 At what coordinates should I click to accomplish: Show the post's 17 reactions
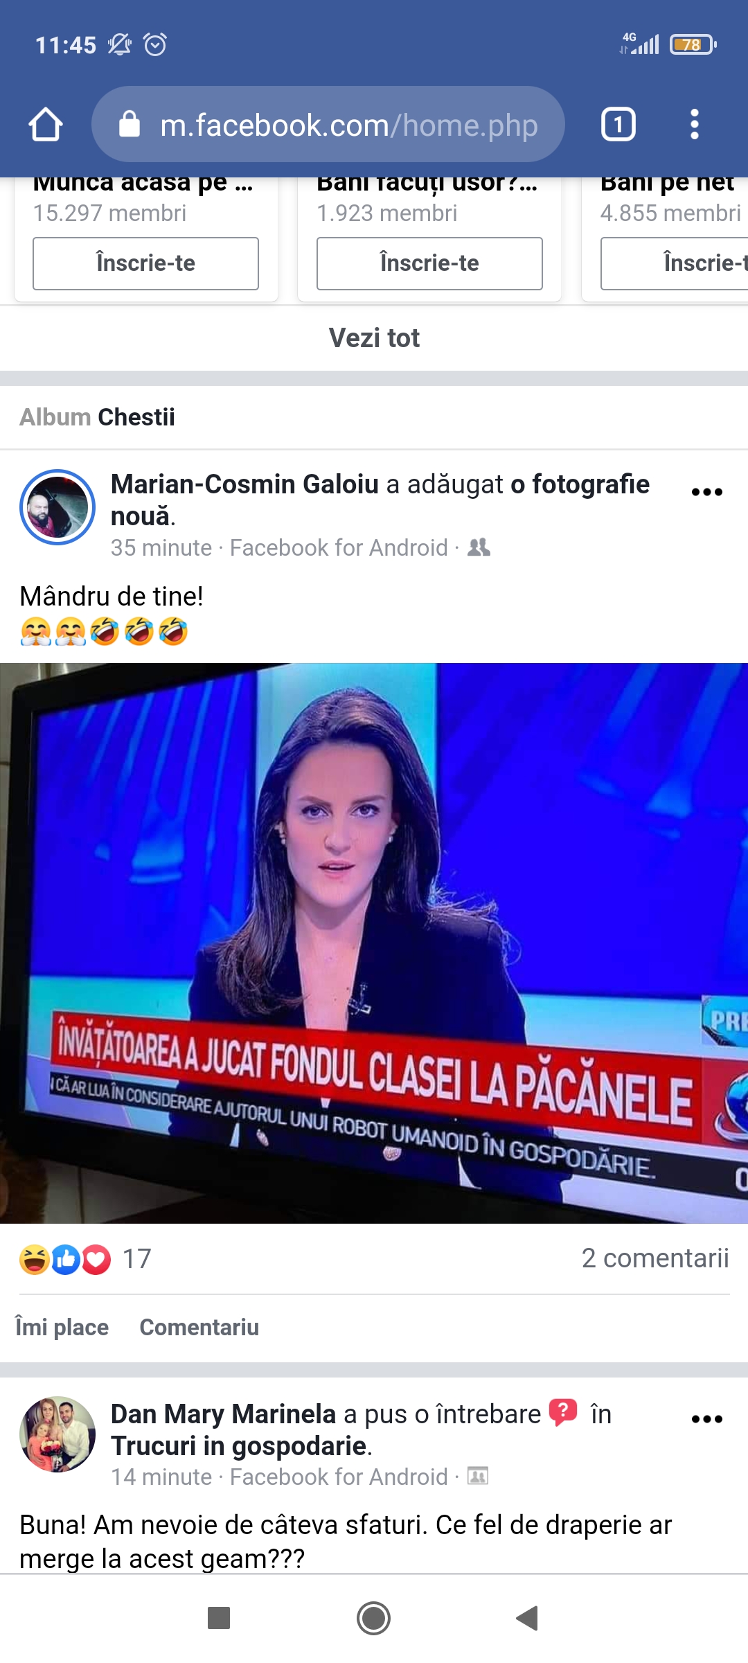(85, 1259)
